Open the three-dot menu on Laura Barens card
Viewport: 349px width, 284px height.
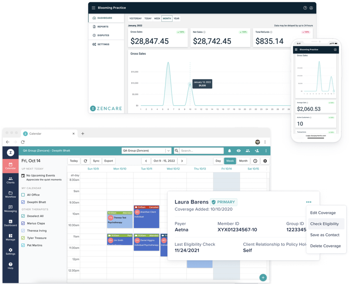[309, 202]
